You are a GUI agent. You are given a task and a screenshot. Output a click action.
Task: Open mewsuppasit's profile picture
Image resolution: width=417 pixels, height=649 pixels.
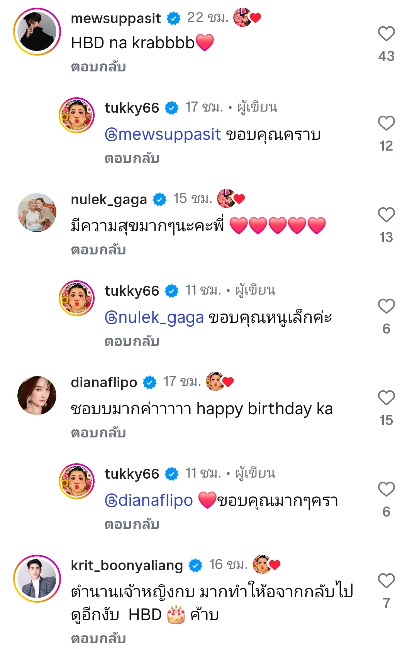37,32
